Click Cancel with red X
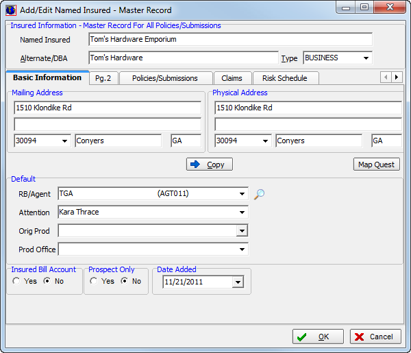This screenshot has width=411, height=353. 375,337
